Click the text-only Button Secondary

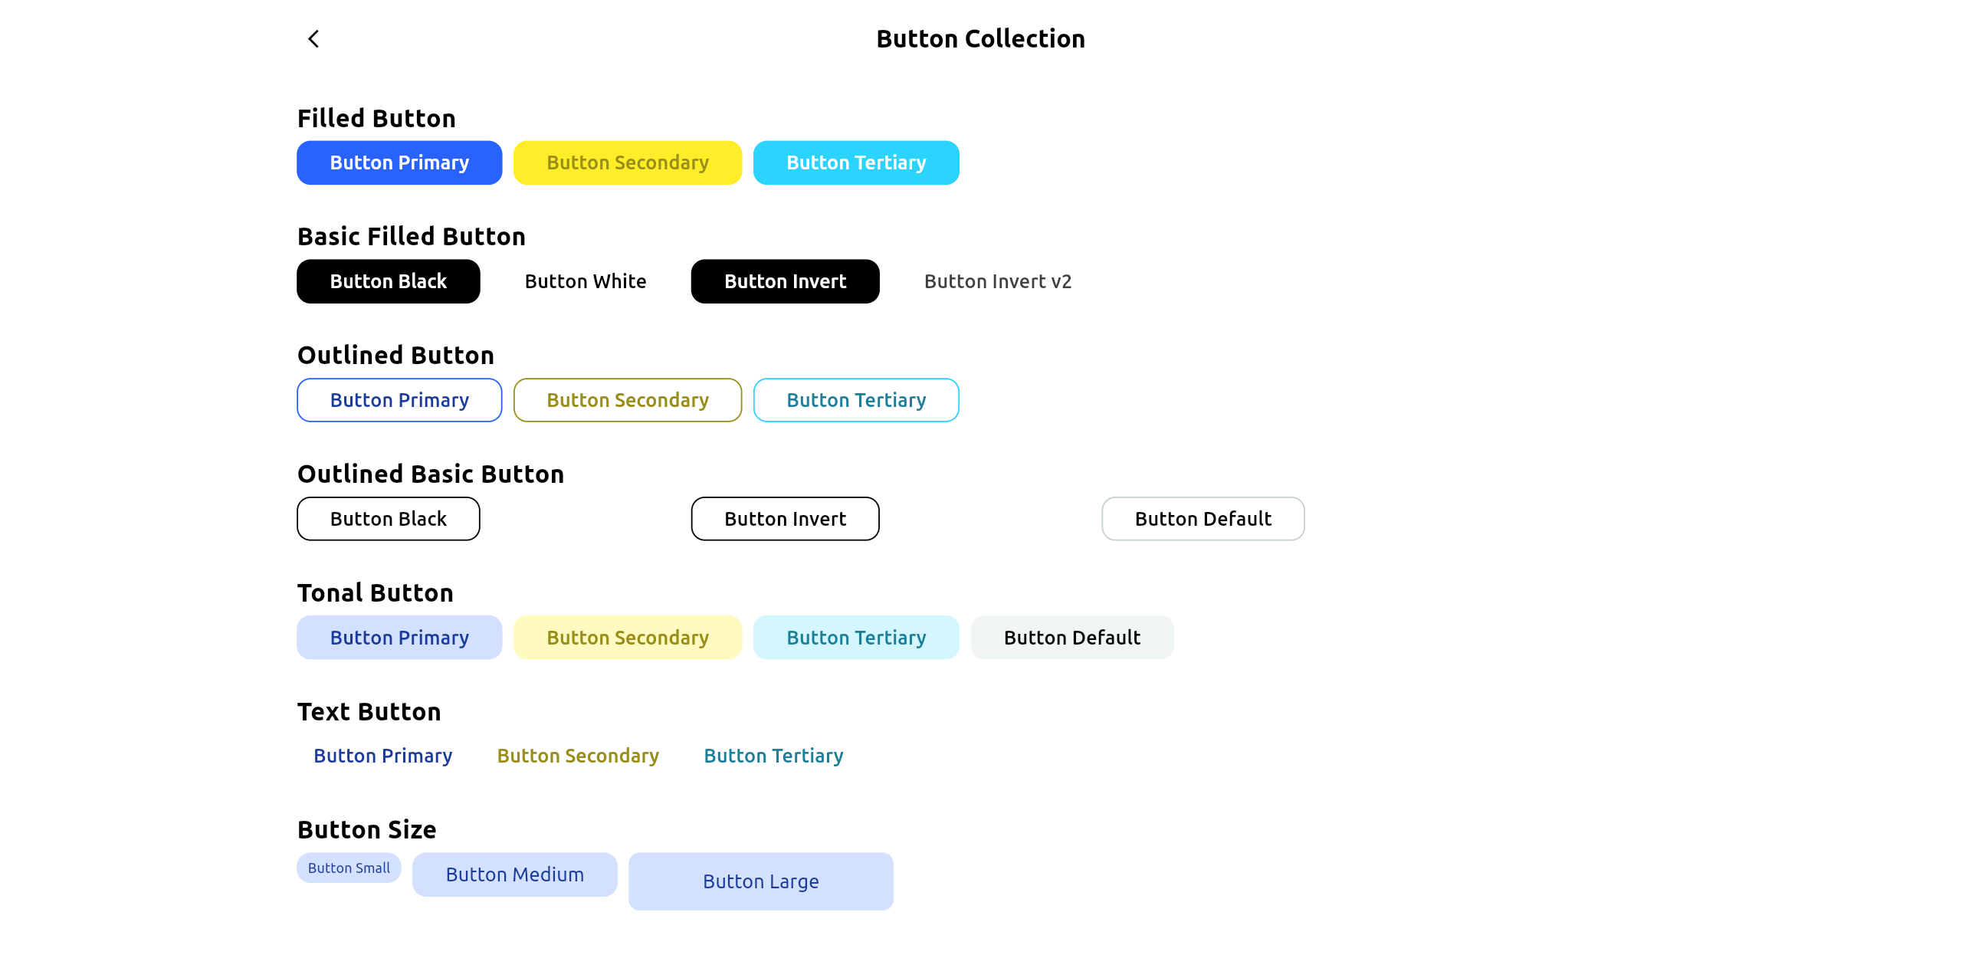coord(578,756)
